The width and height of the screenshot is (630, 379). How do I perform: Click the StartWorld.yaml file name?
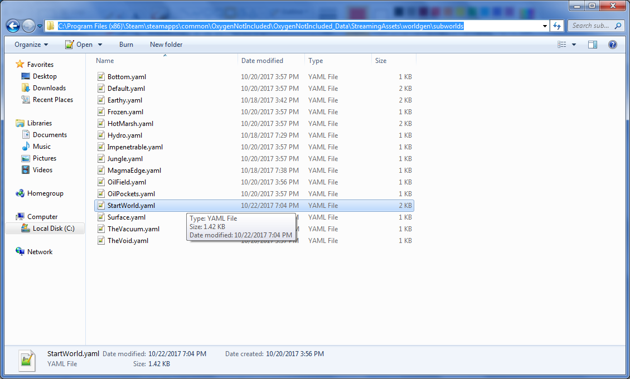click(x=131, y=206)
